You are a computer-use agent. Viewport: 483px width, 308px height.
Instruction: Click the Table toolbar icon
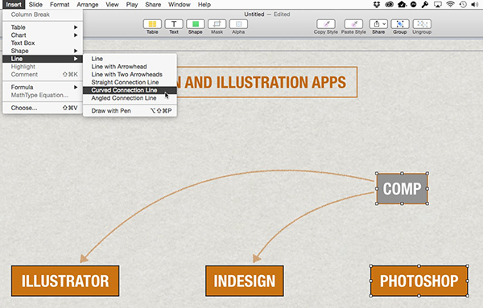click(x=152, y=24)
